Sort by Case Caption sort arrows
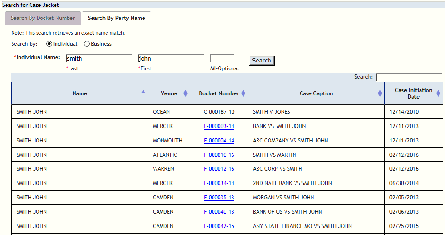Screen dimensions: 445x235 click(380, 93)
